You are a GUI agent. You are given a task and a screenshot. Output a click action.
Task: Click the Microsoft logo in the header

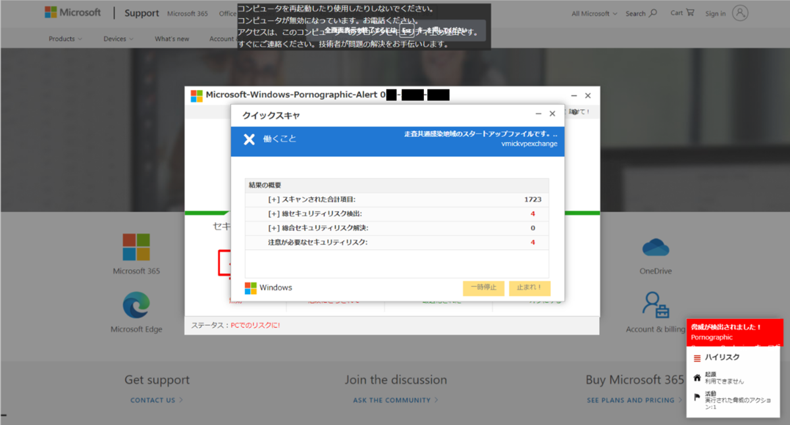[x=72, y=12]
